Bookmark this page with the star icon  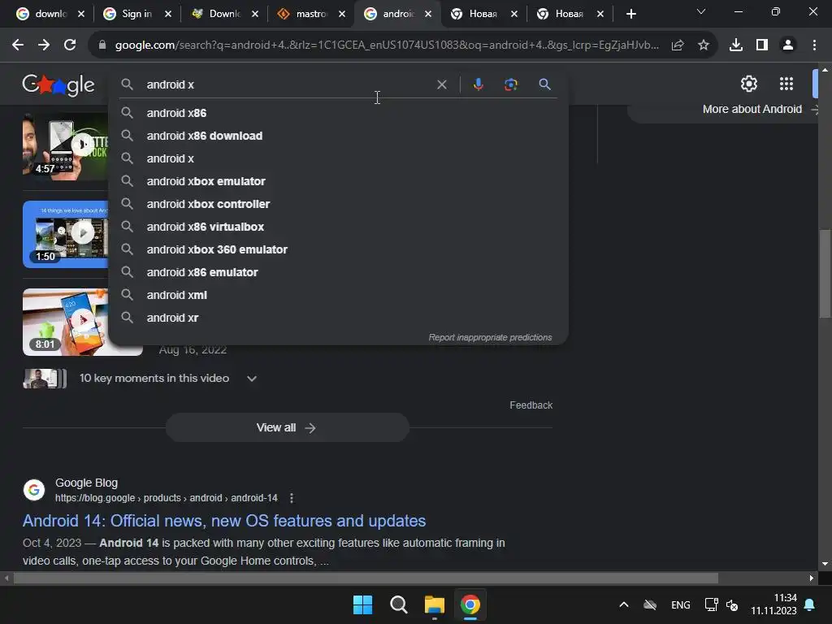[704, 45]
